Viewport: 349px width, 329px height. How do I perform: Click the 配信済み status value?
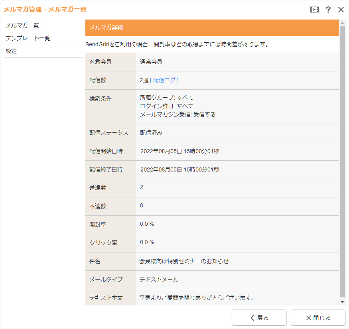coord(151,133)
